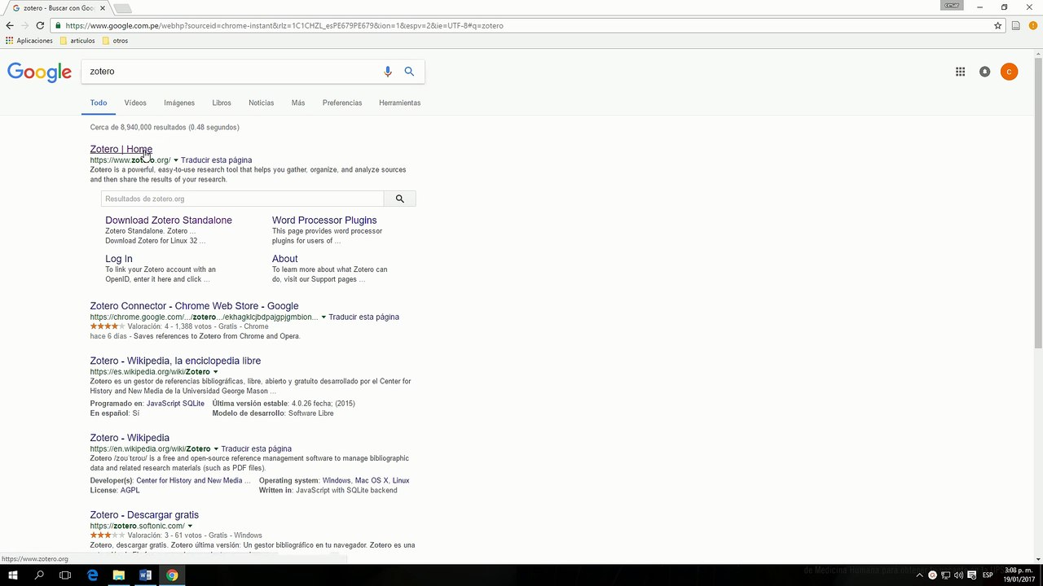Open Preferencias search settings
This screenshot has height=586, width=1043.
[x=342, y=103]
